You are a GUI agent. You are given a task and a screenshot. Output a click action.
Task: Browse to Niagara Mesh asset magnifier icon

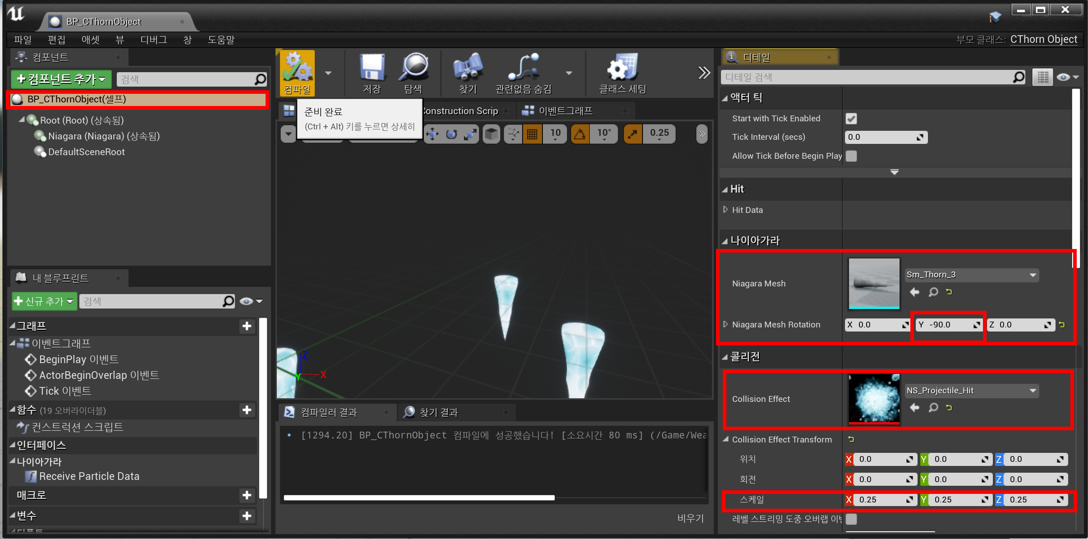(x=933, y=292)
